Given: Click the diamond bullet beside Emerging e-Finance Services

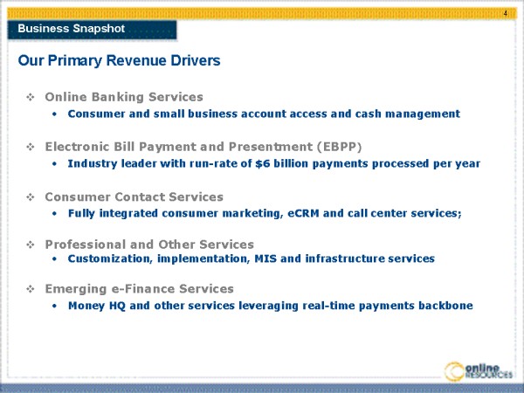Looking at the screenshot, I should (x=31, y=289).
